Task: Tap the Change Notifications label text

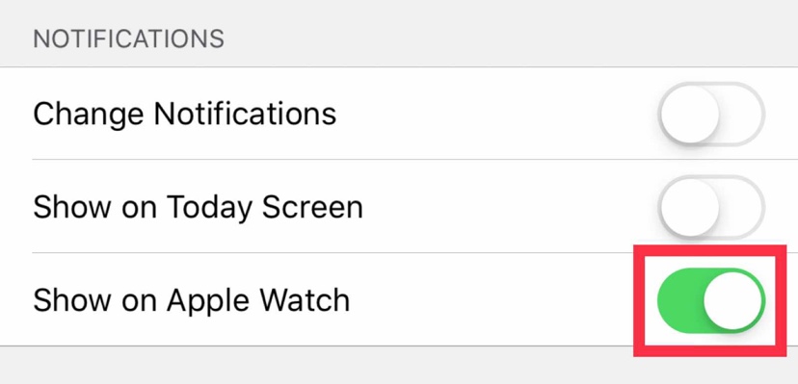Action: tap(184, 114)
